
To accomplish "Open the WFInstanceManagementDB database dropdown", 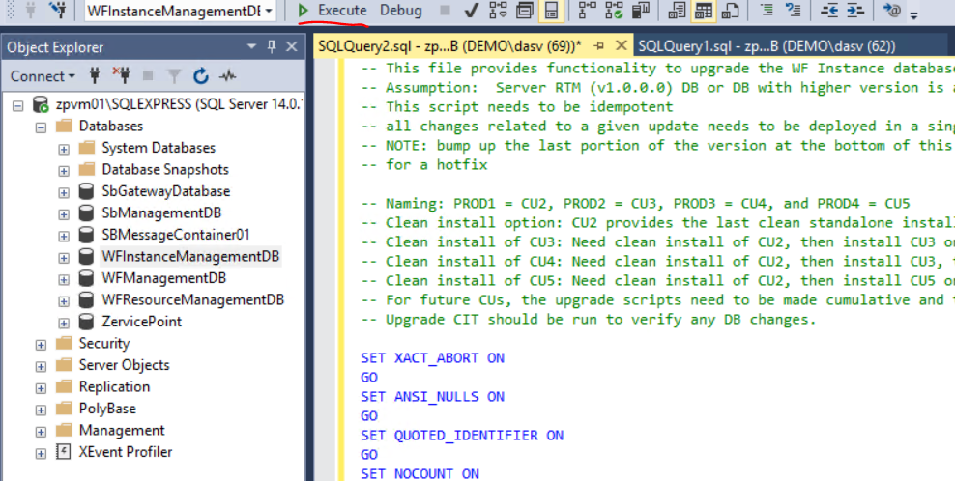I will pyautogui.click(x=269, y=11).
